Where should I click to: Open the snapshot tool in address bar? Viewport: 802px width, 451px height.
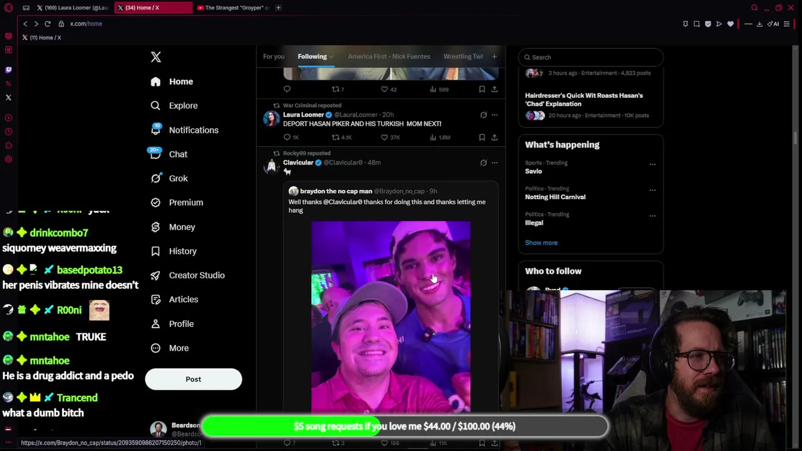(697, 24)
